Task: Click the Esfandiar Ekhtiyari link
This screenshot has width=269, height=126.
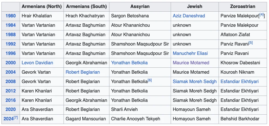Action: tap(239, 82)
